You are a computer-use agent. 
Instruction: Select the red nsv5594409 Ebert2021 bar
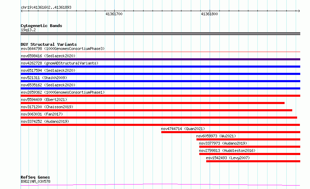pyautogui.click(x=153, y=103)
